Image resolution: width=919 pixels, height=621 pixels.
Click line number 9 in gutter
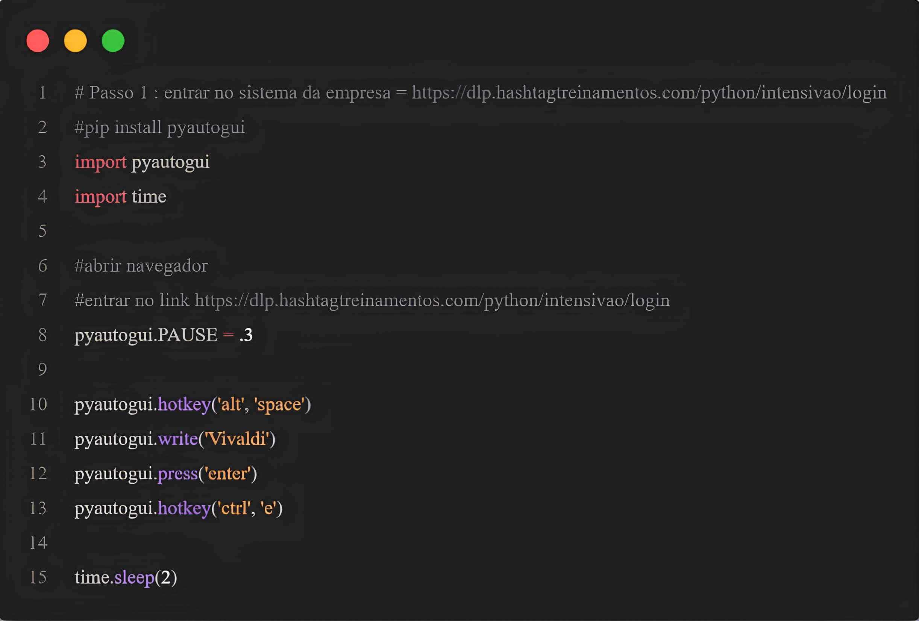[x=42, y=370]
